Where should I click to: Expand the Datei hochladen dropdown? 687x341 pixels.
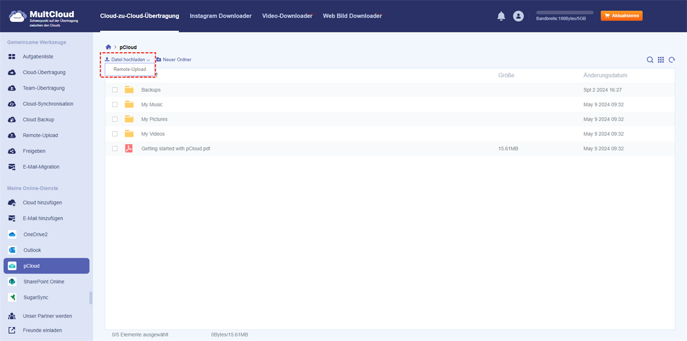(x=127, y=60)
